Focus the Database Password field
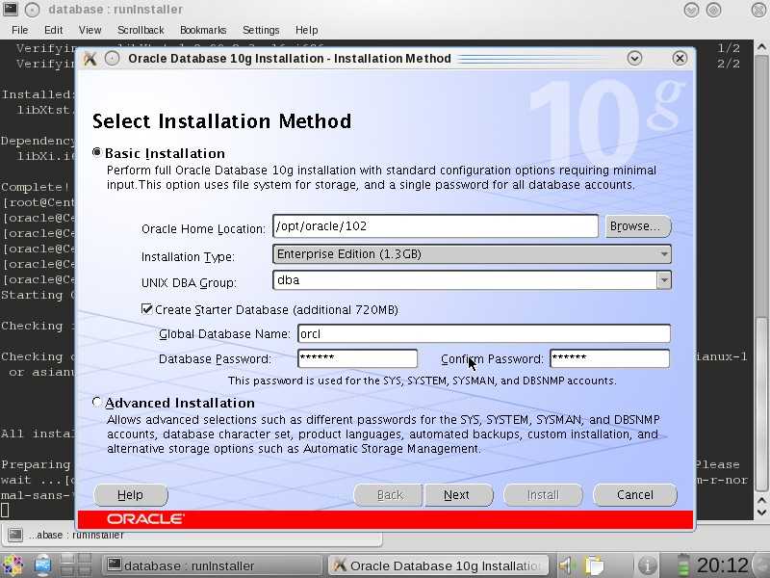Screen dimensions: 770x578 (x=357, y=358)
